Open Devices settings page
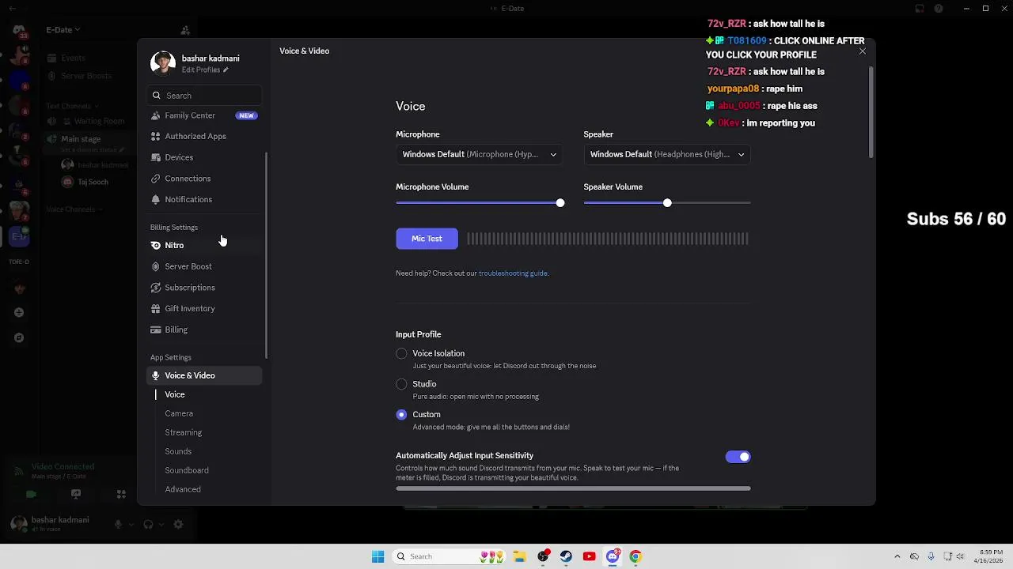Viewport: 1013px width, 569px height. pyautogui.click(x=204, y=157)
